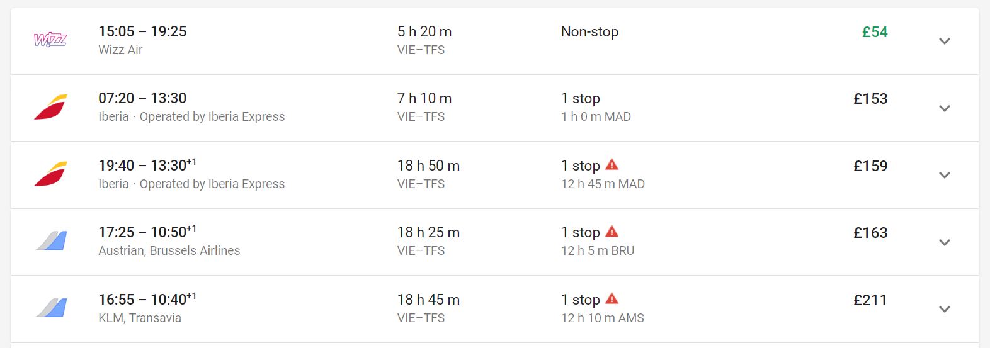Image resolution: width=990 pixels, height=348 pixels.
Task: Expand the £153 Iberia flight details
Action: tap(944, 108)
